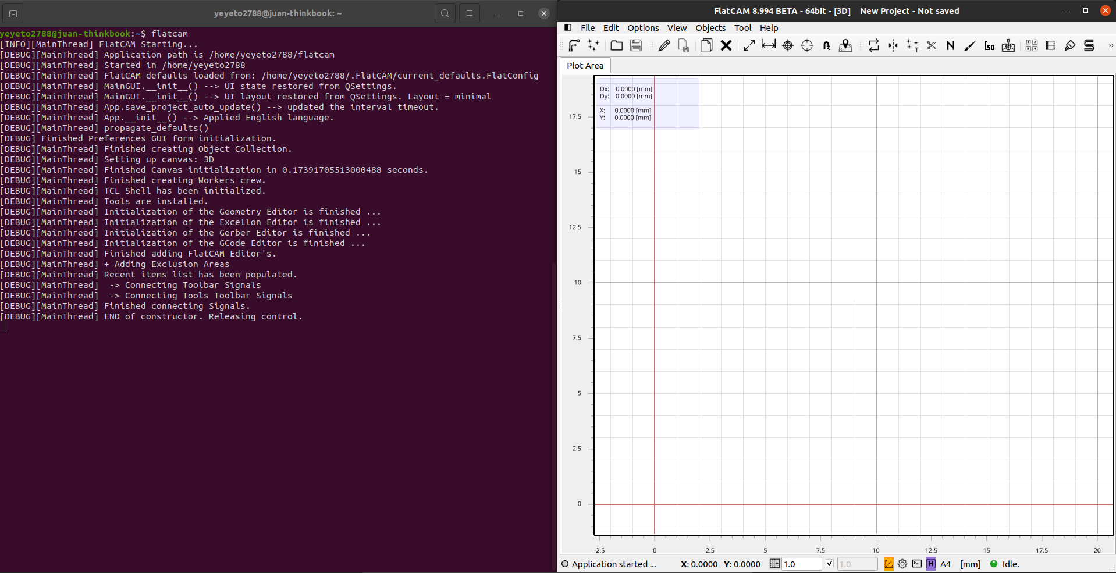Click the New Excellon object icon
1116x573 pixels.
593,45
